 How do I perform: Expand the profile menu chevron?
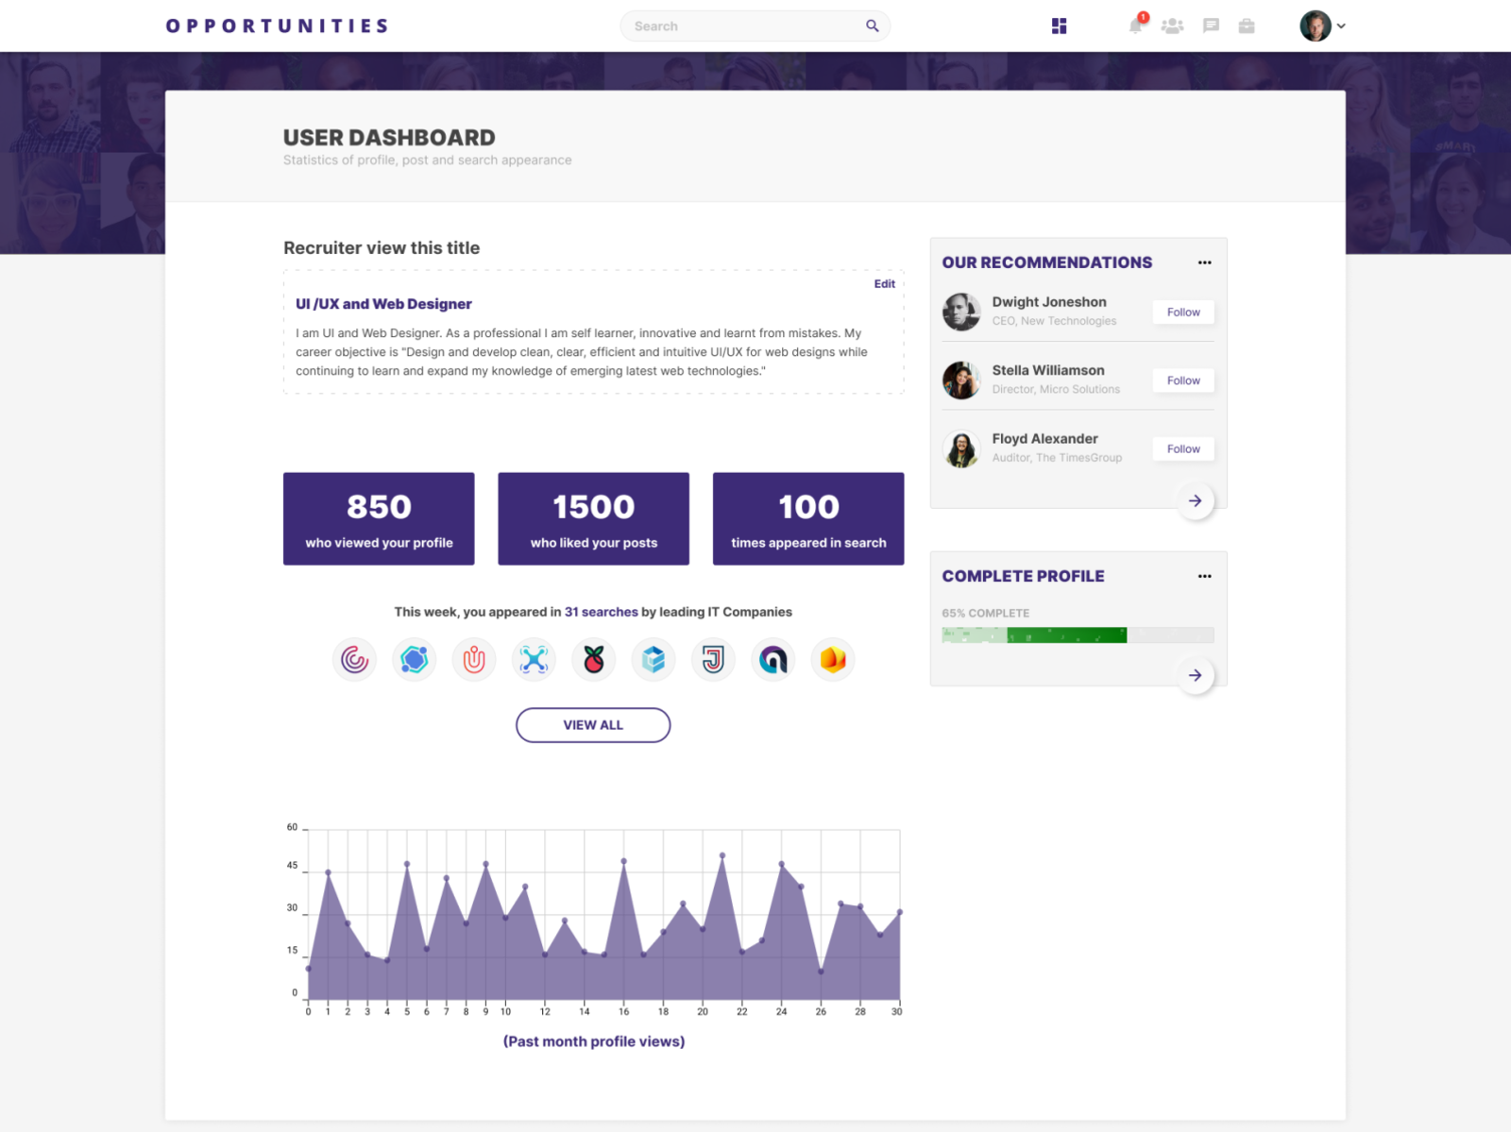click(x=1341, y=26)
